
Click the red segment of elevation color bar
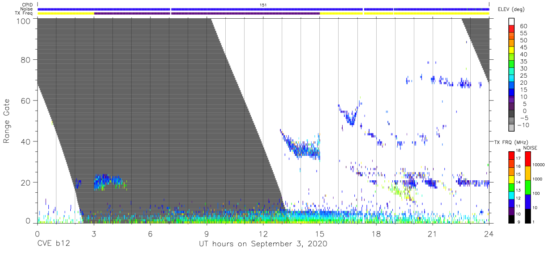pyautogui.click(x=511, y=29)
